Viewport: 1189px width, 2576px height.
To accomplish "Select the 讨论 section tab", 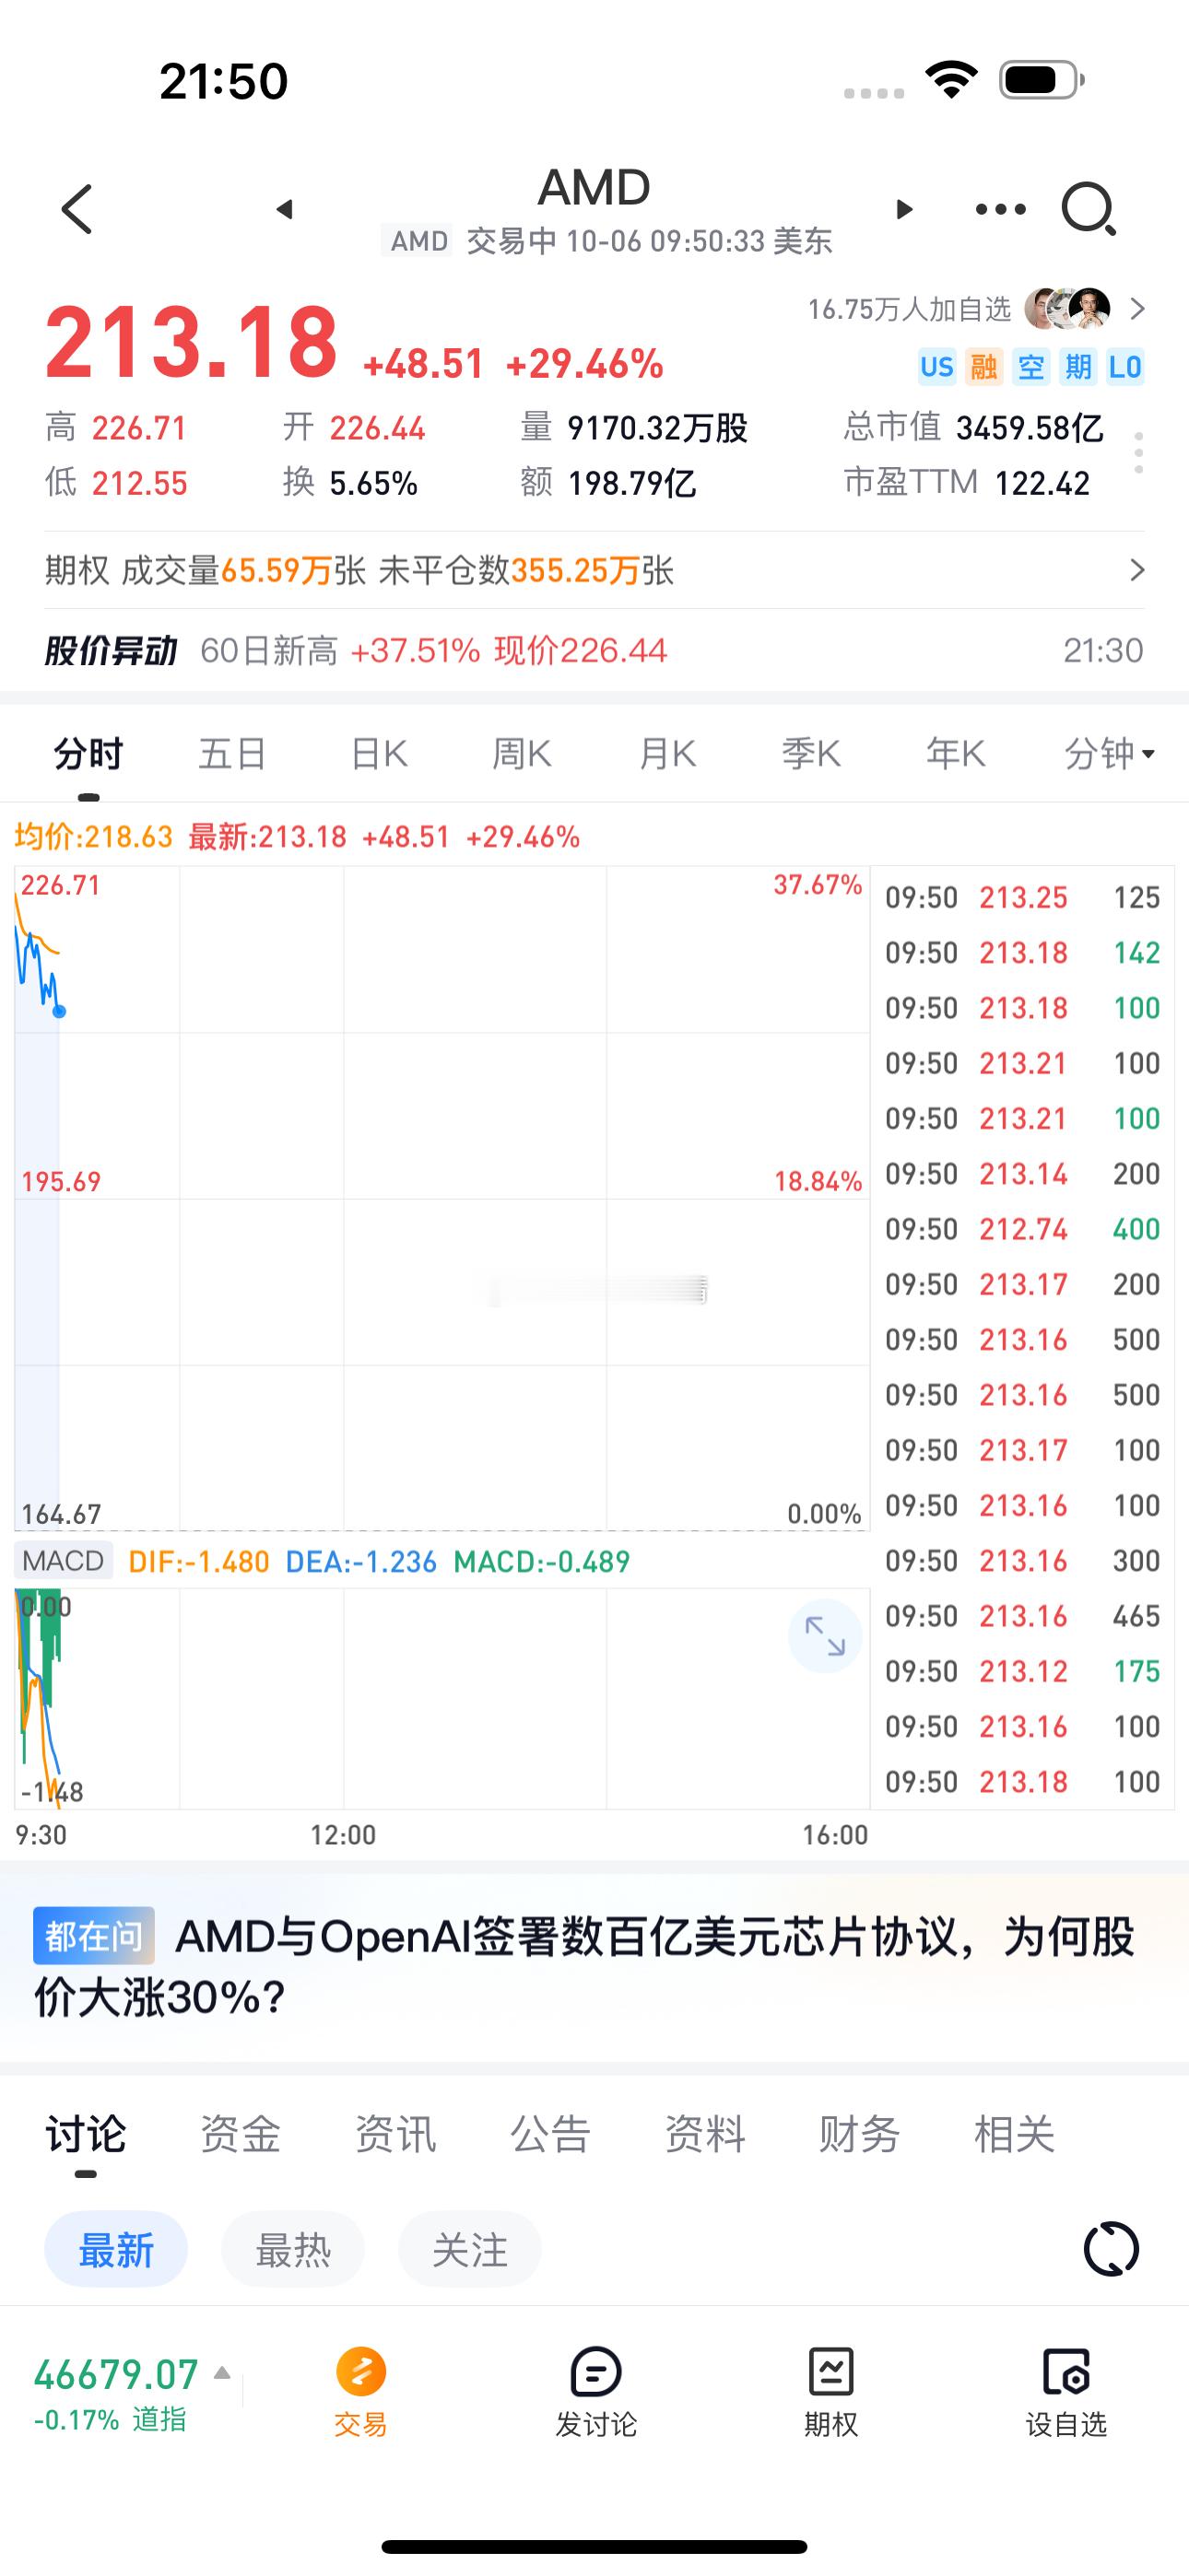I will coord(86,2134).
